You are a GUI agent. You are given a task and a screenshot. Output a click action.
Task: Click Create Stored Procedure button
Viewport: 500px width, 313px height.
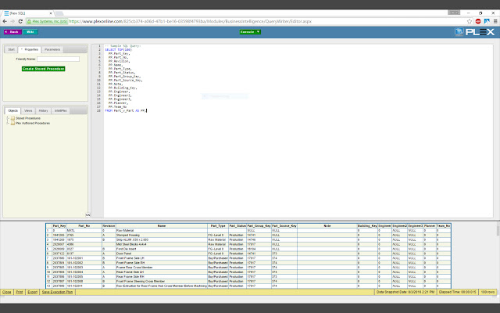[x=43, y=68]
